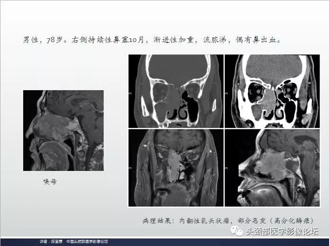Open the coronal CT bone window image

[x=176, y=91]
